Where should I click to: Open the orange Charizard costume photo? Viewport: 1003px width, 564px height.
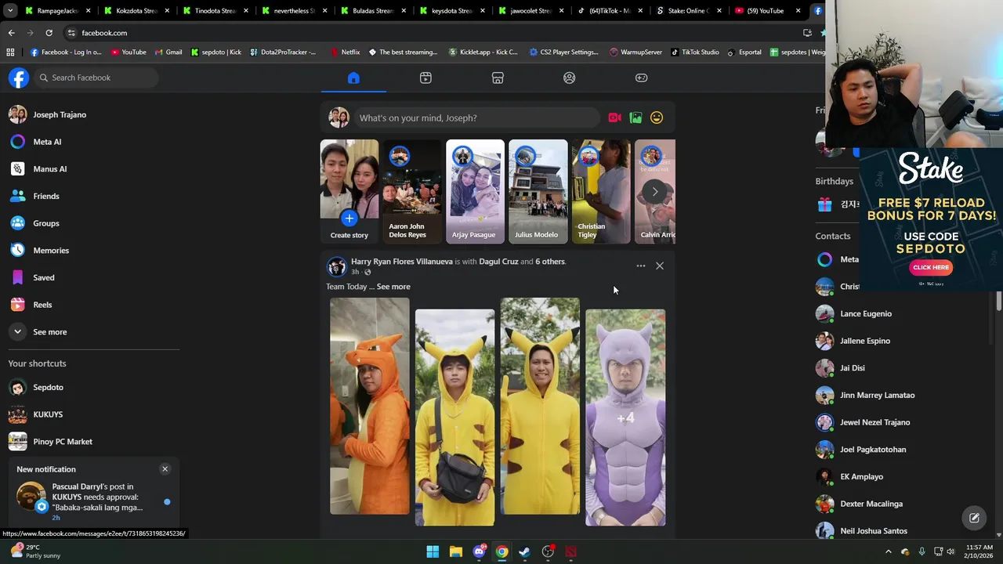tap(370, 406)
